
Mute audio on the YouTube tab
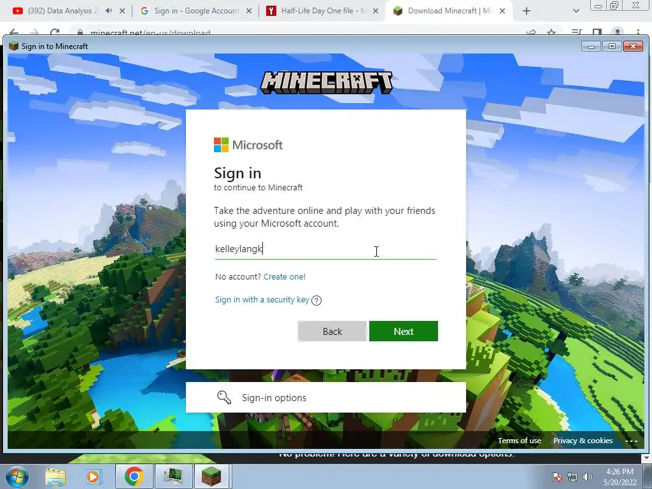[108, 11]
